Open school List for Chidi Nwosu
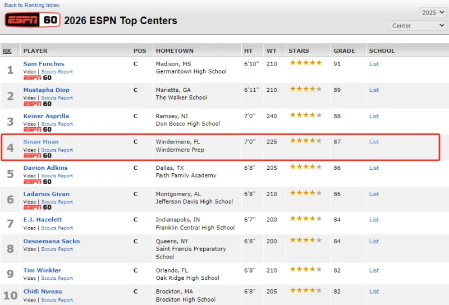Screen dimensions: 449x305 [x=374, y=292]
